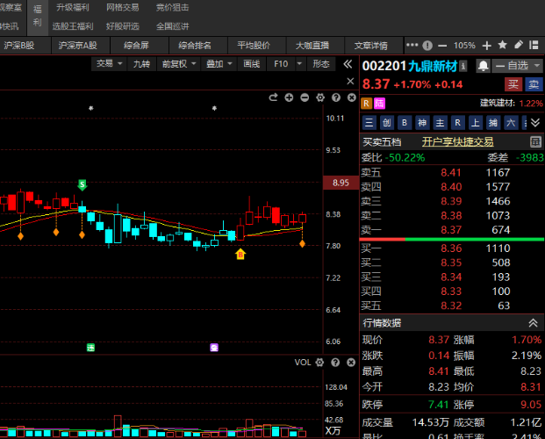
Task: Open 升级福利 menu item
Action: pyautogui.click(x=73, y=7)
